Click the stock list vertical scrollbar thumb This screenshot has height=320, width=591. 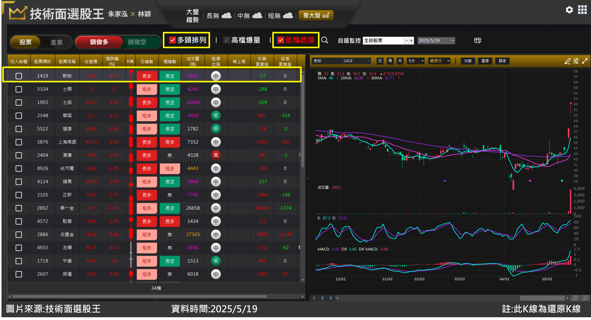303,120
